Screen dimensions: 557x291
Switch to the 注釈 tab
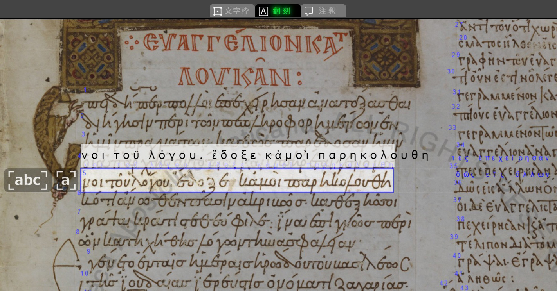(x=324, y=11)
